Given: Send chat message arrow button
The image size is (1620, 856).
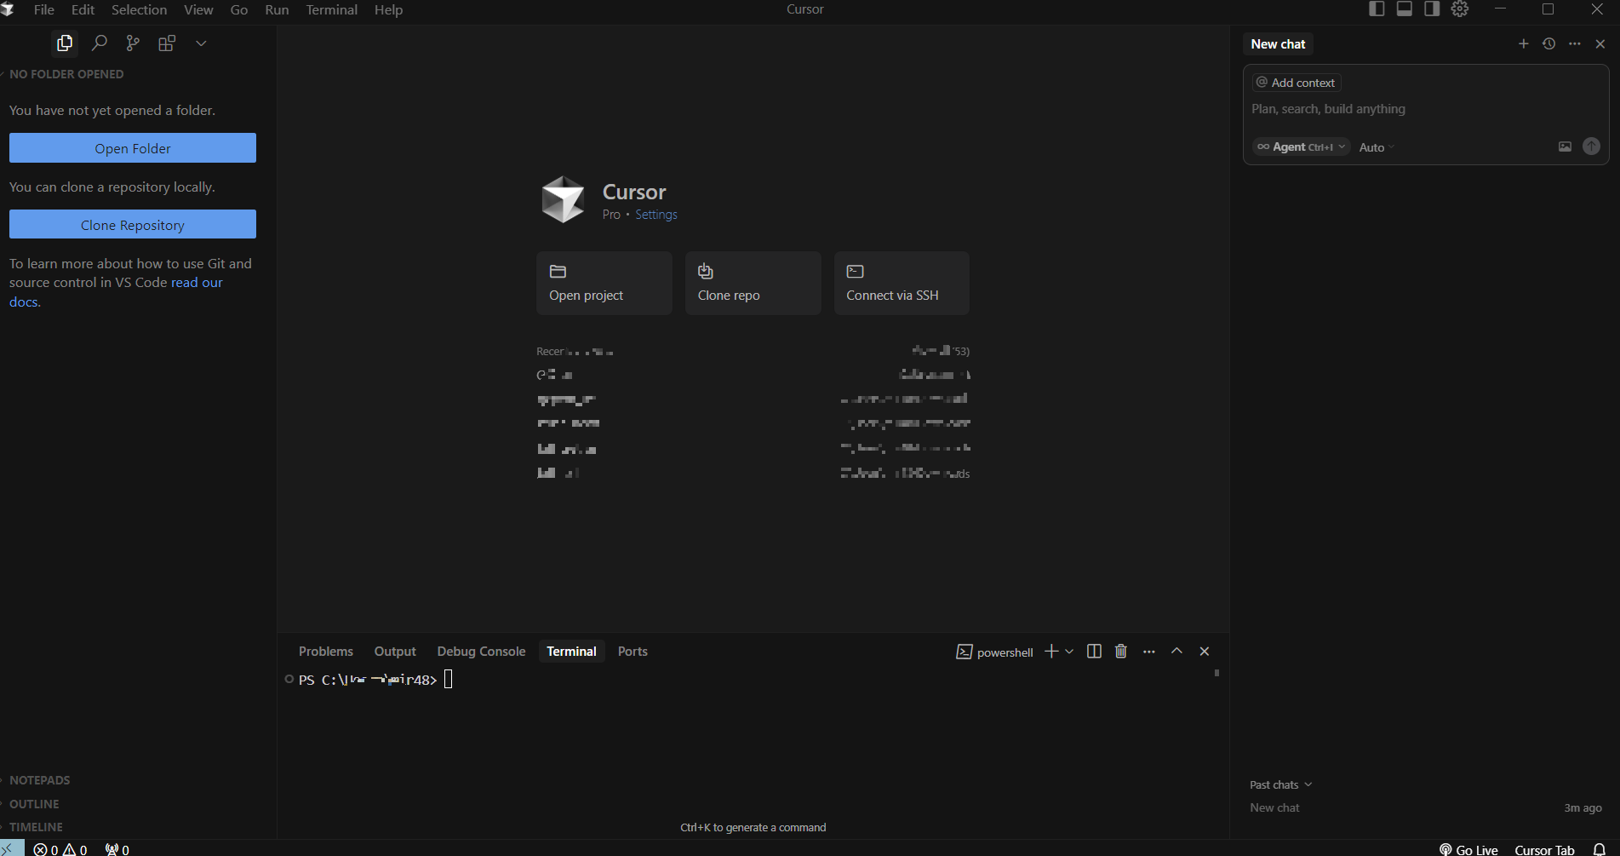Looking at the screenshot, I should tap(1591, 146).
